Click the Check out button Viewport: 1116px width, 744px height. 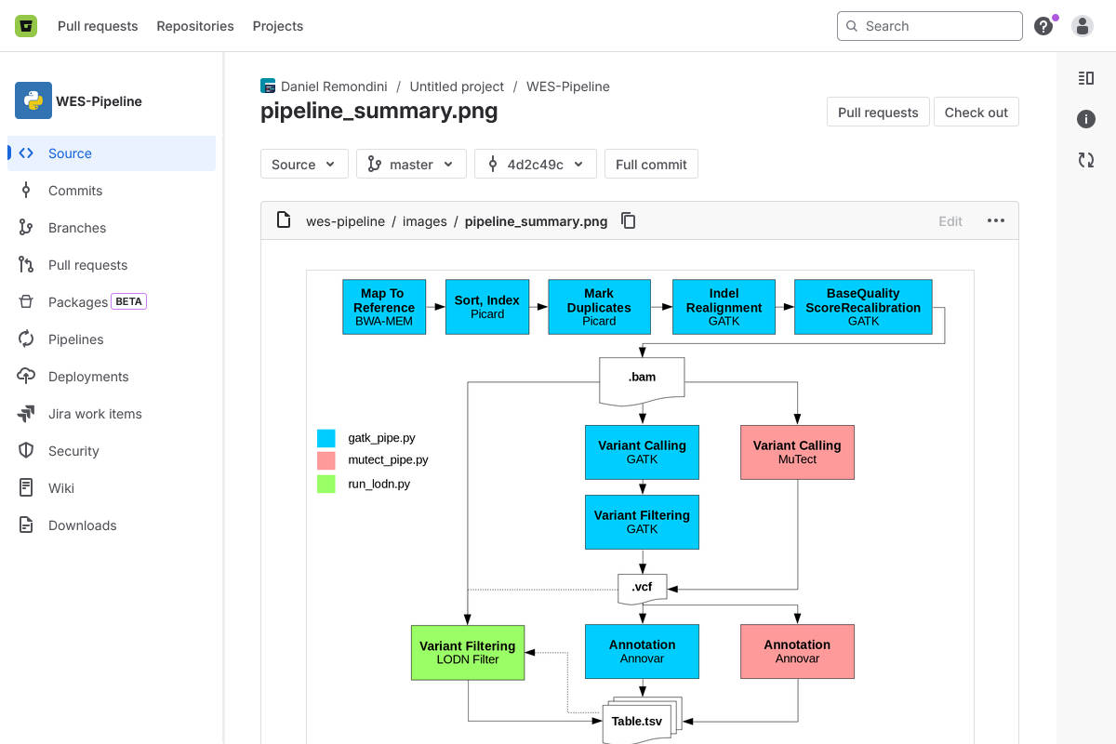[x=976, y=112]
